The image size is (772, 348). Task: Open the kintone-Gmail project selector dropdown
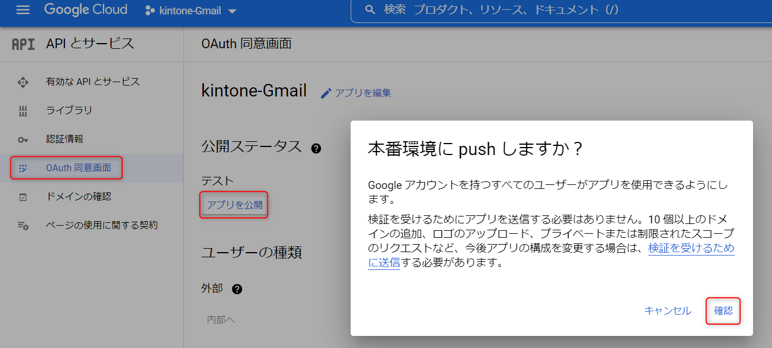coord(191,11)
